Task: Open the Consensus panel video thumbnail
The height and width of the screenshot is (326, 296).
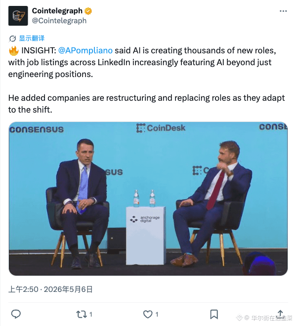Action: click(x=148, y=199)
